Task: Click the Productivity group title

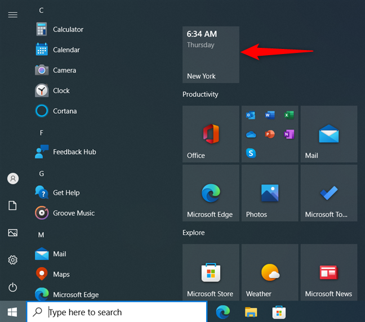Action: (200, 94)
